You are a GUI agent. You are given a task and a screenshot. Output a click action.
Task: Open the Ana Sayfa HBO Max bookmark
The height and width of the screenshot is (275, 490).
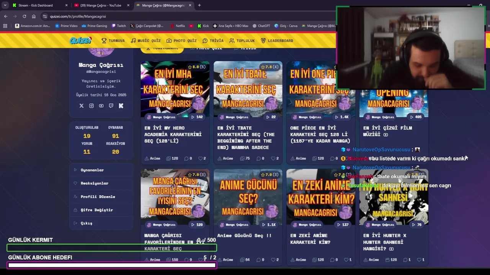pos(231,26)
